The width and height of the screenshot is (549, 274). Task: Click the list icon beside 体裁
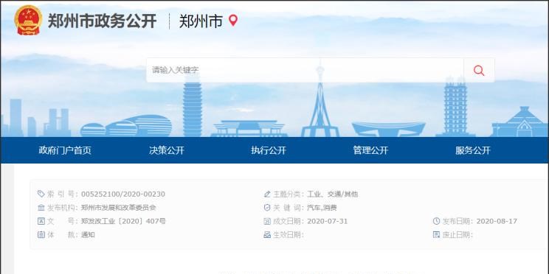coord(41,235)
